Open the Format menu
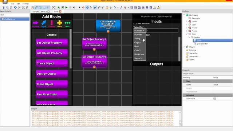233x131 pixels. 25,4
